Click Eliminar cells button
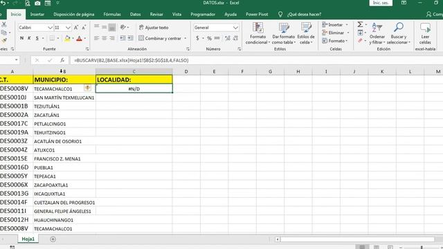Viewport: 443px width, 249px height. click(x=333, y=33)
